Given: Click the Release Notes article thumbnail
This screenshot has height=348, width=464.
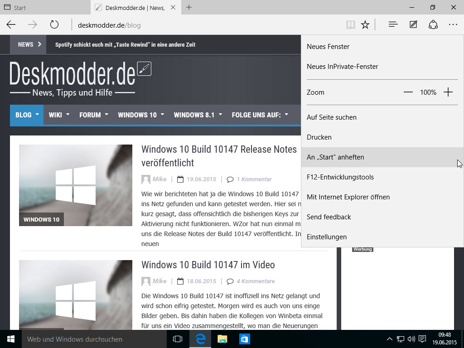Looking at the screenshot, I should (76, 185).
